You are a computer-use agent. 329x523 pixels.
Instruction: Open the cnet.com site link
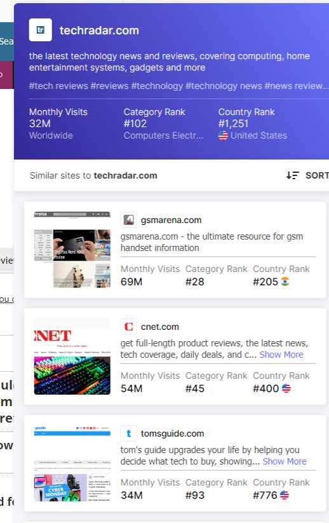pos(160,327)
